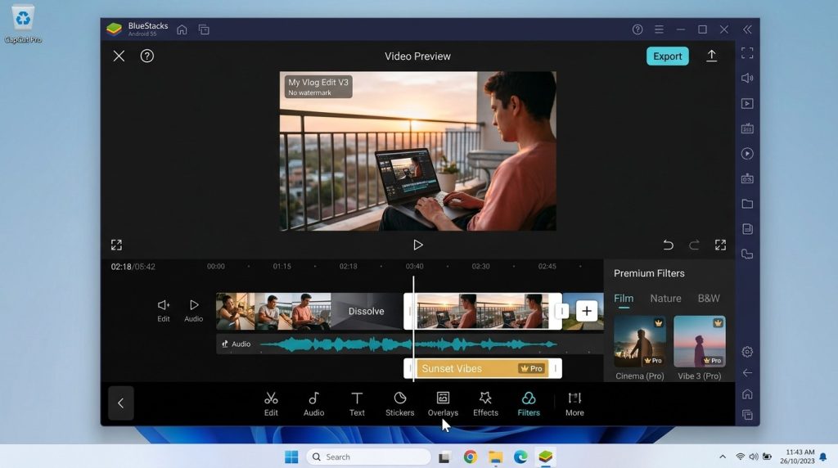Open BlueStacks settings gear

point(747,352)
